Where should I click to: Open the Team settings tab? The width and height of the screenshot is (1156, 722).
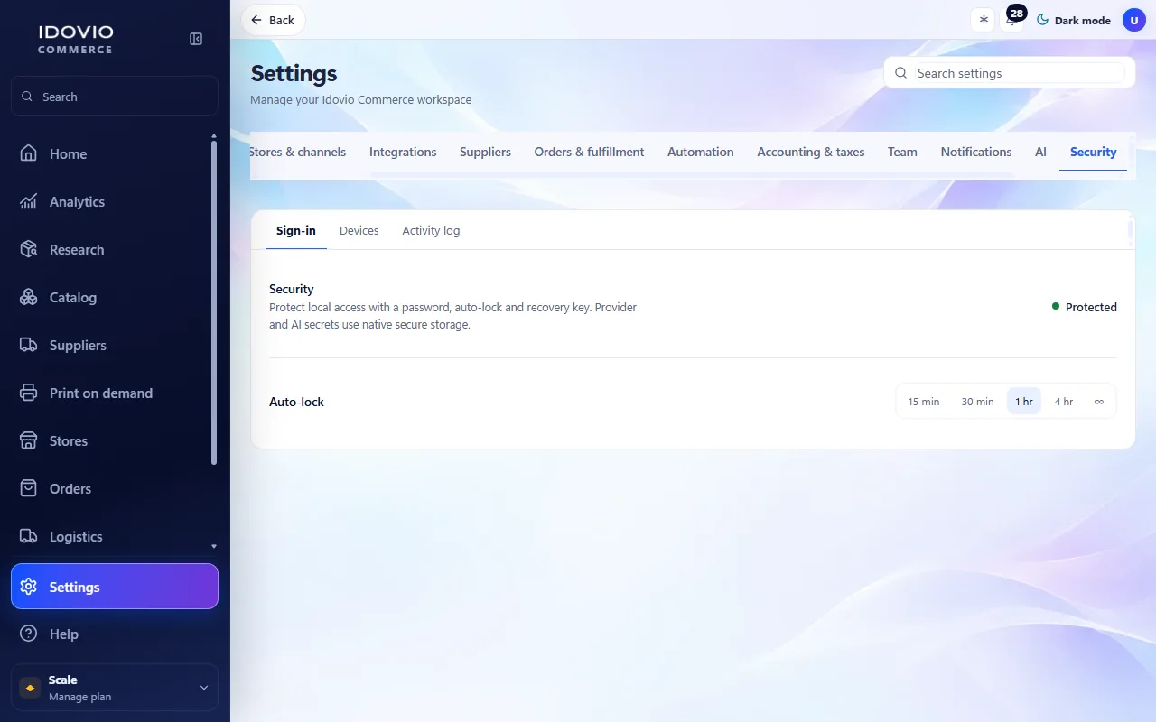point(902,152)
